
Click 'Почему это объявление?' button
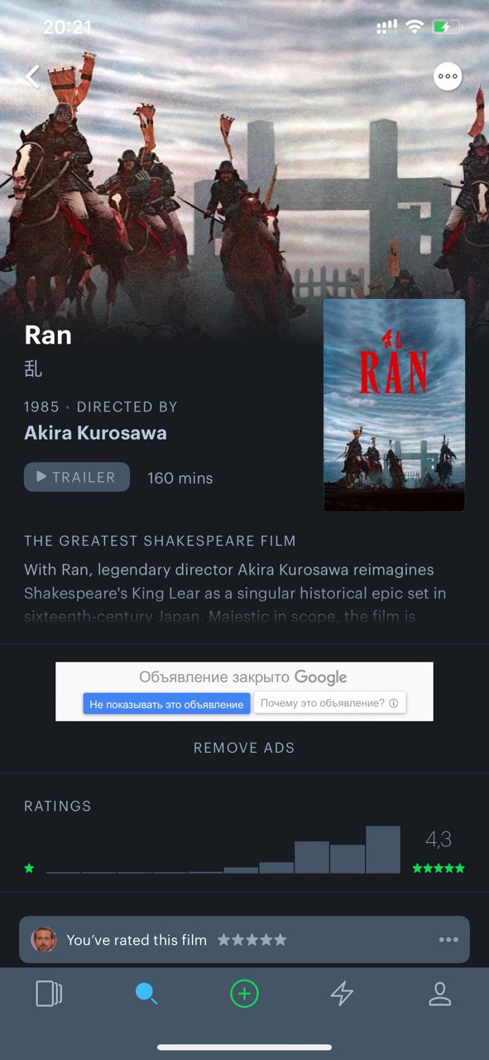pos(329,703)
